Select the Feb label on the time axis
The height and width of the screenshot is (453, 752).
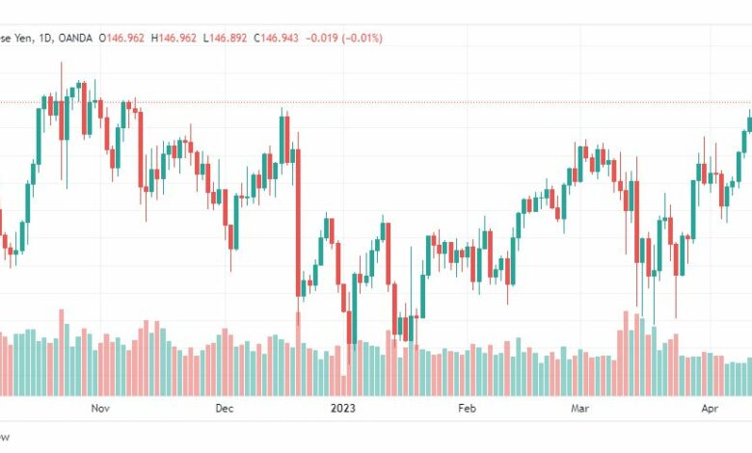tap(468, 409)
